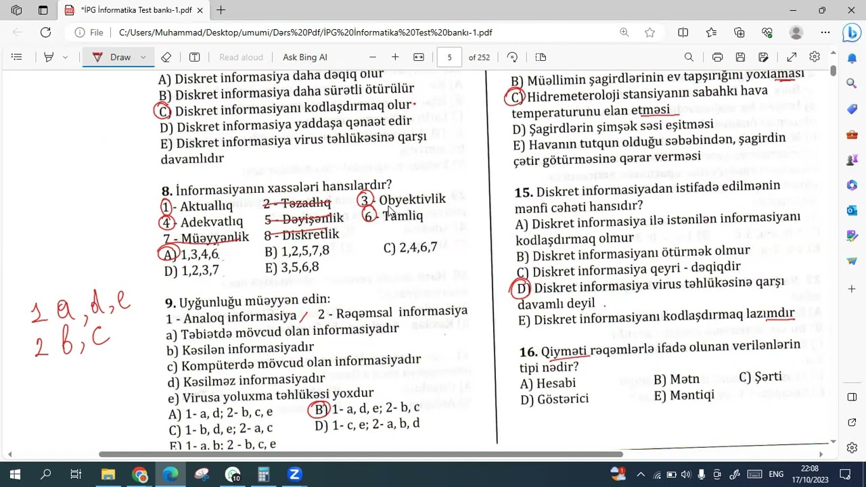Screen dimensions: 866x487
Task: Open the Favorites list
Action: (x=711, y=32)
